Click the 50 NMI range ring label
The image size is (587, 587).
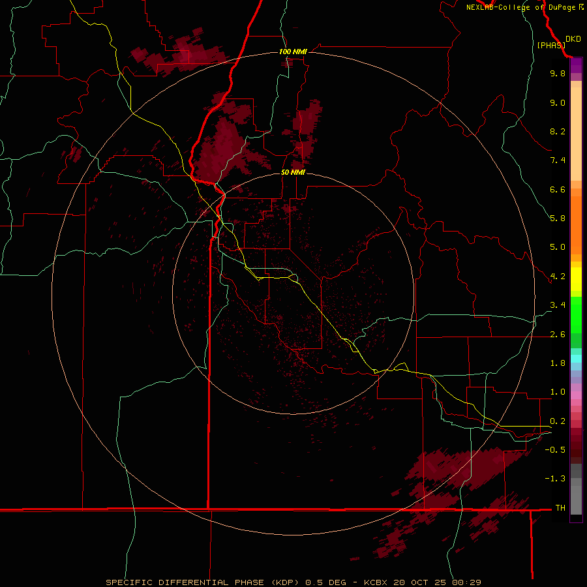(293, 172)
